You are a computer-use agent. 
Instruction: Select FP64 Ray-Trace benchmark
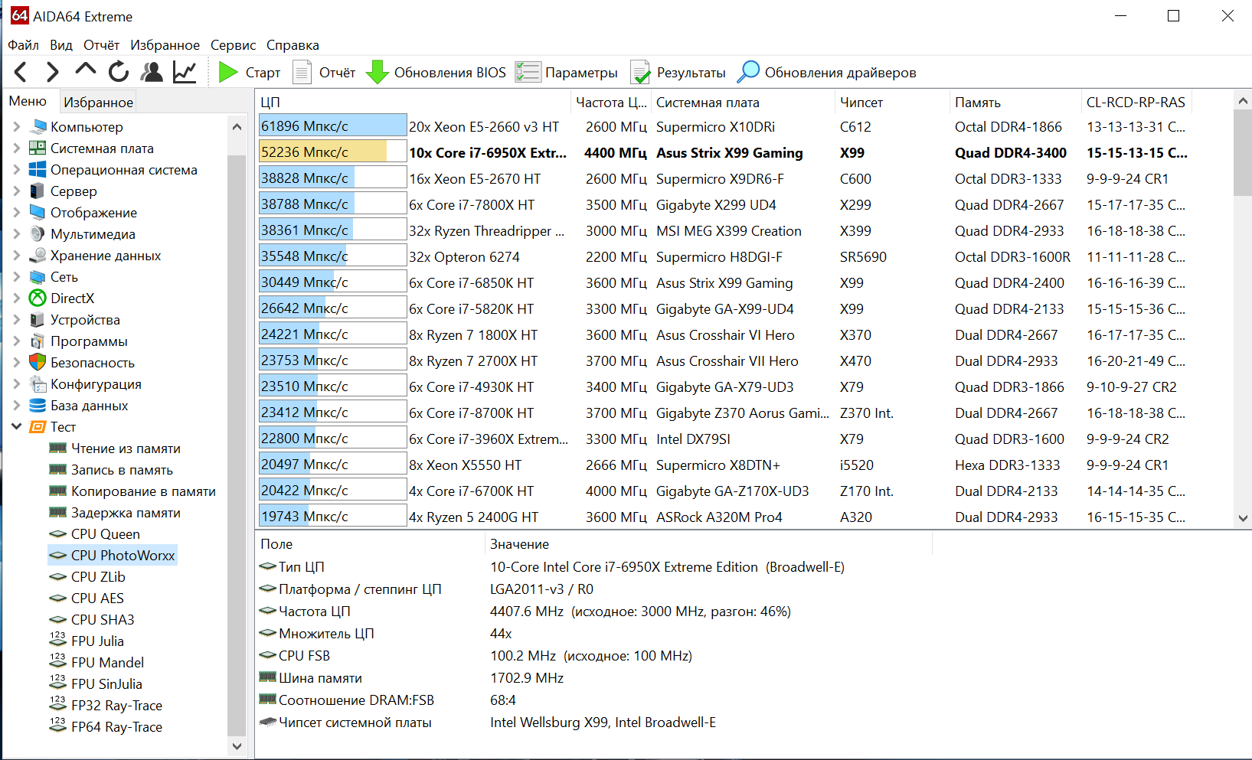(x=116, y=727)
